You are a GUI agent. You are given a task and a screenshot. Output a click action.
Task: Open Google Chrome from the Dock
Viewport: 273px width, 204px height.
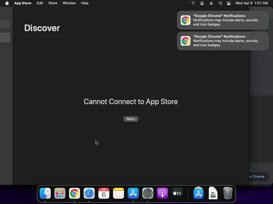pyautogui.click(x=74, y=193)
